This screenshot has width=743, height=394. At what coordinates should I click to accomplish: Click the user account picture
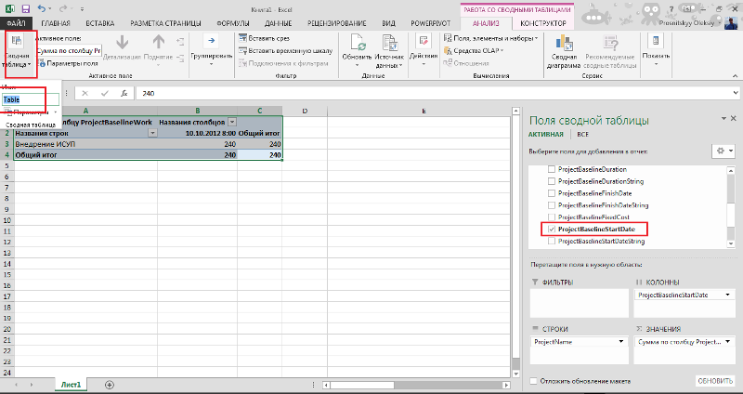click(733, 22)
